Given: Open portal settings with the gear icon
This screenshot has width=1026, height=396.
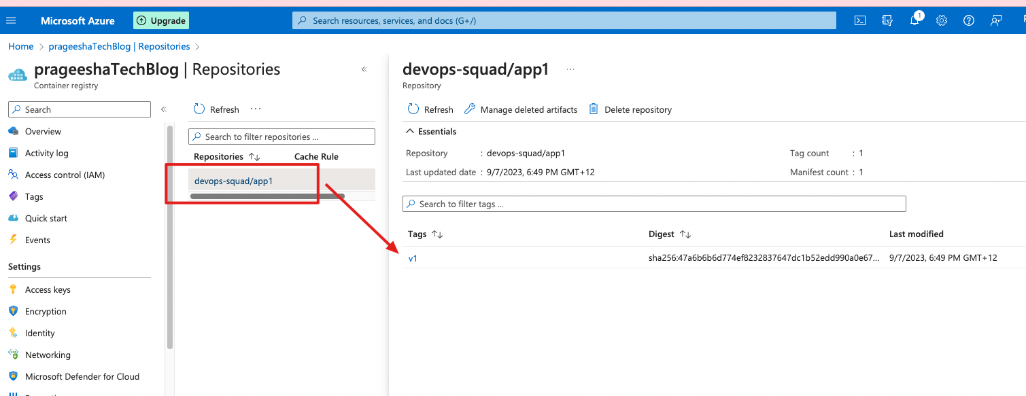Looking at the screenshot, I should tap(941, 20).
